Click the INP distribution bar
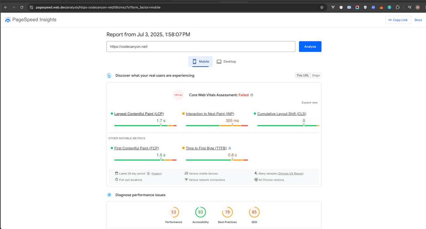This screenshot has height=229, width=426. (x=217, y=125)
